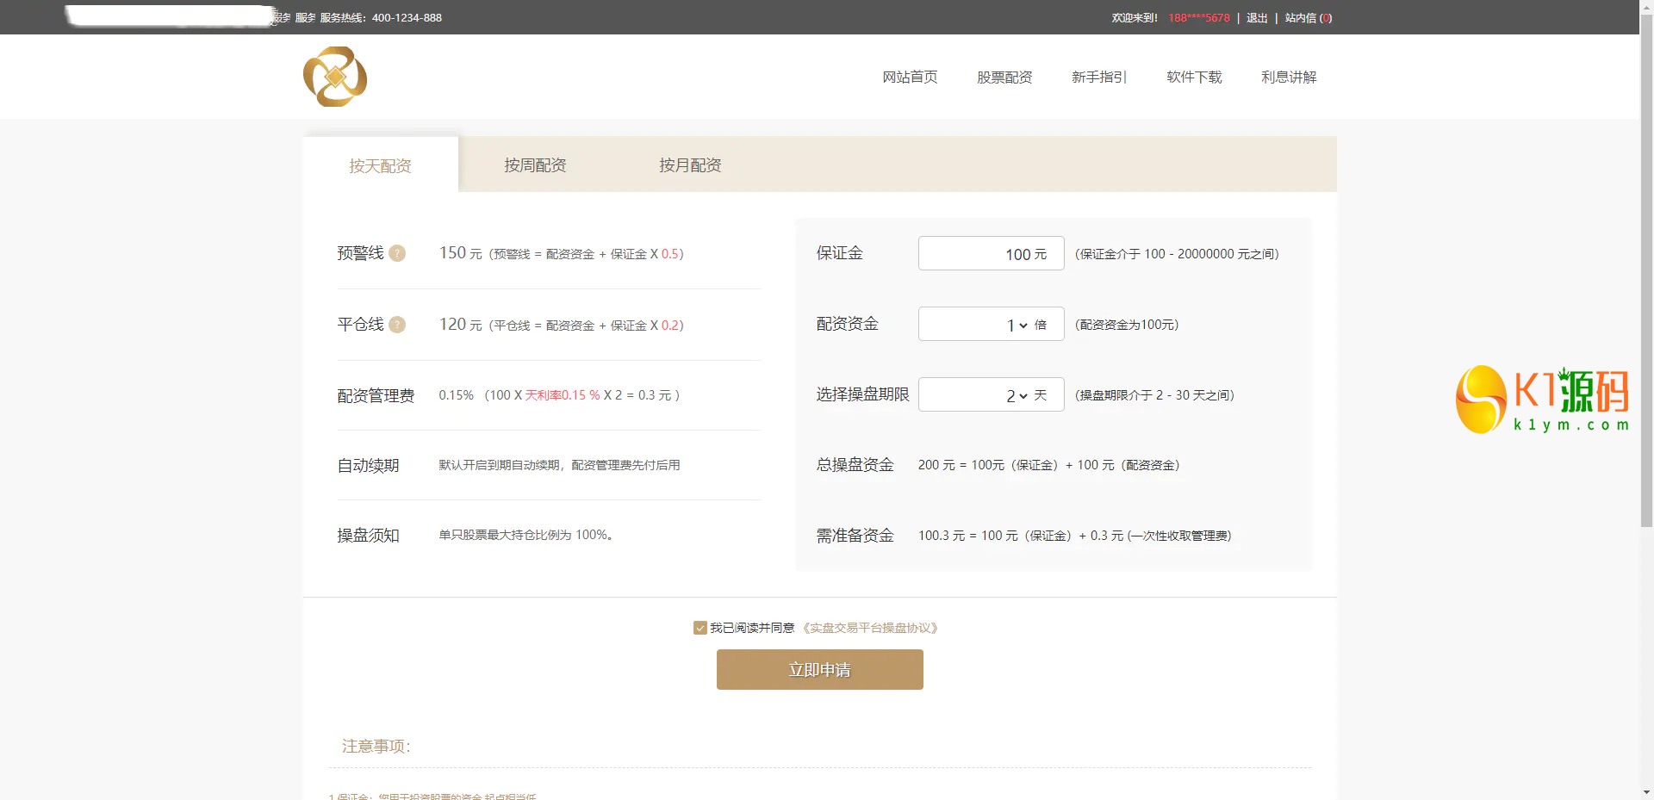The height and width of the screenshot is (800, 1654).
Task: Open 新手指引 navigation item
Action: coord(1099,77)
